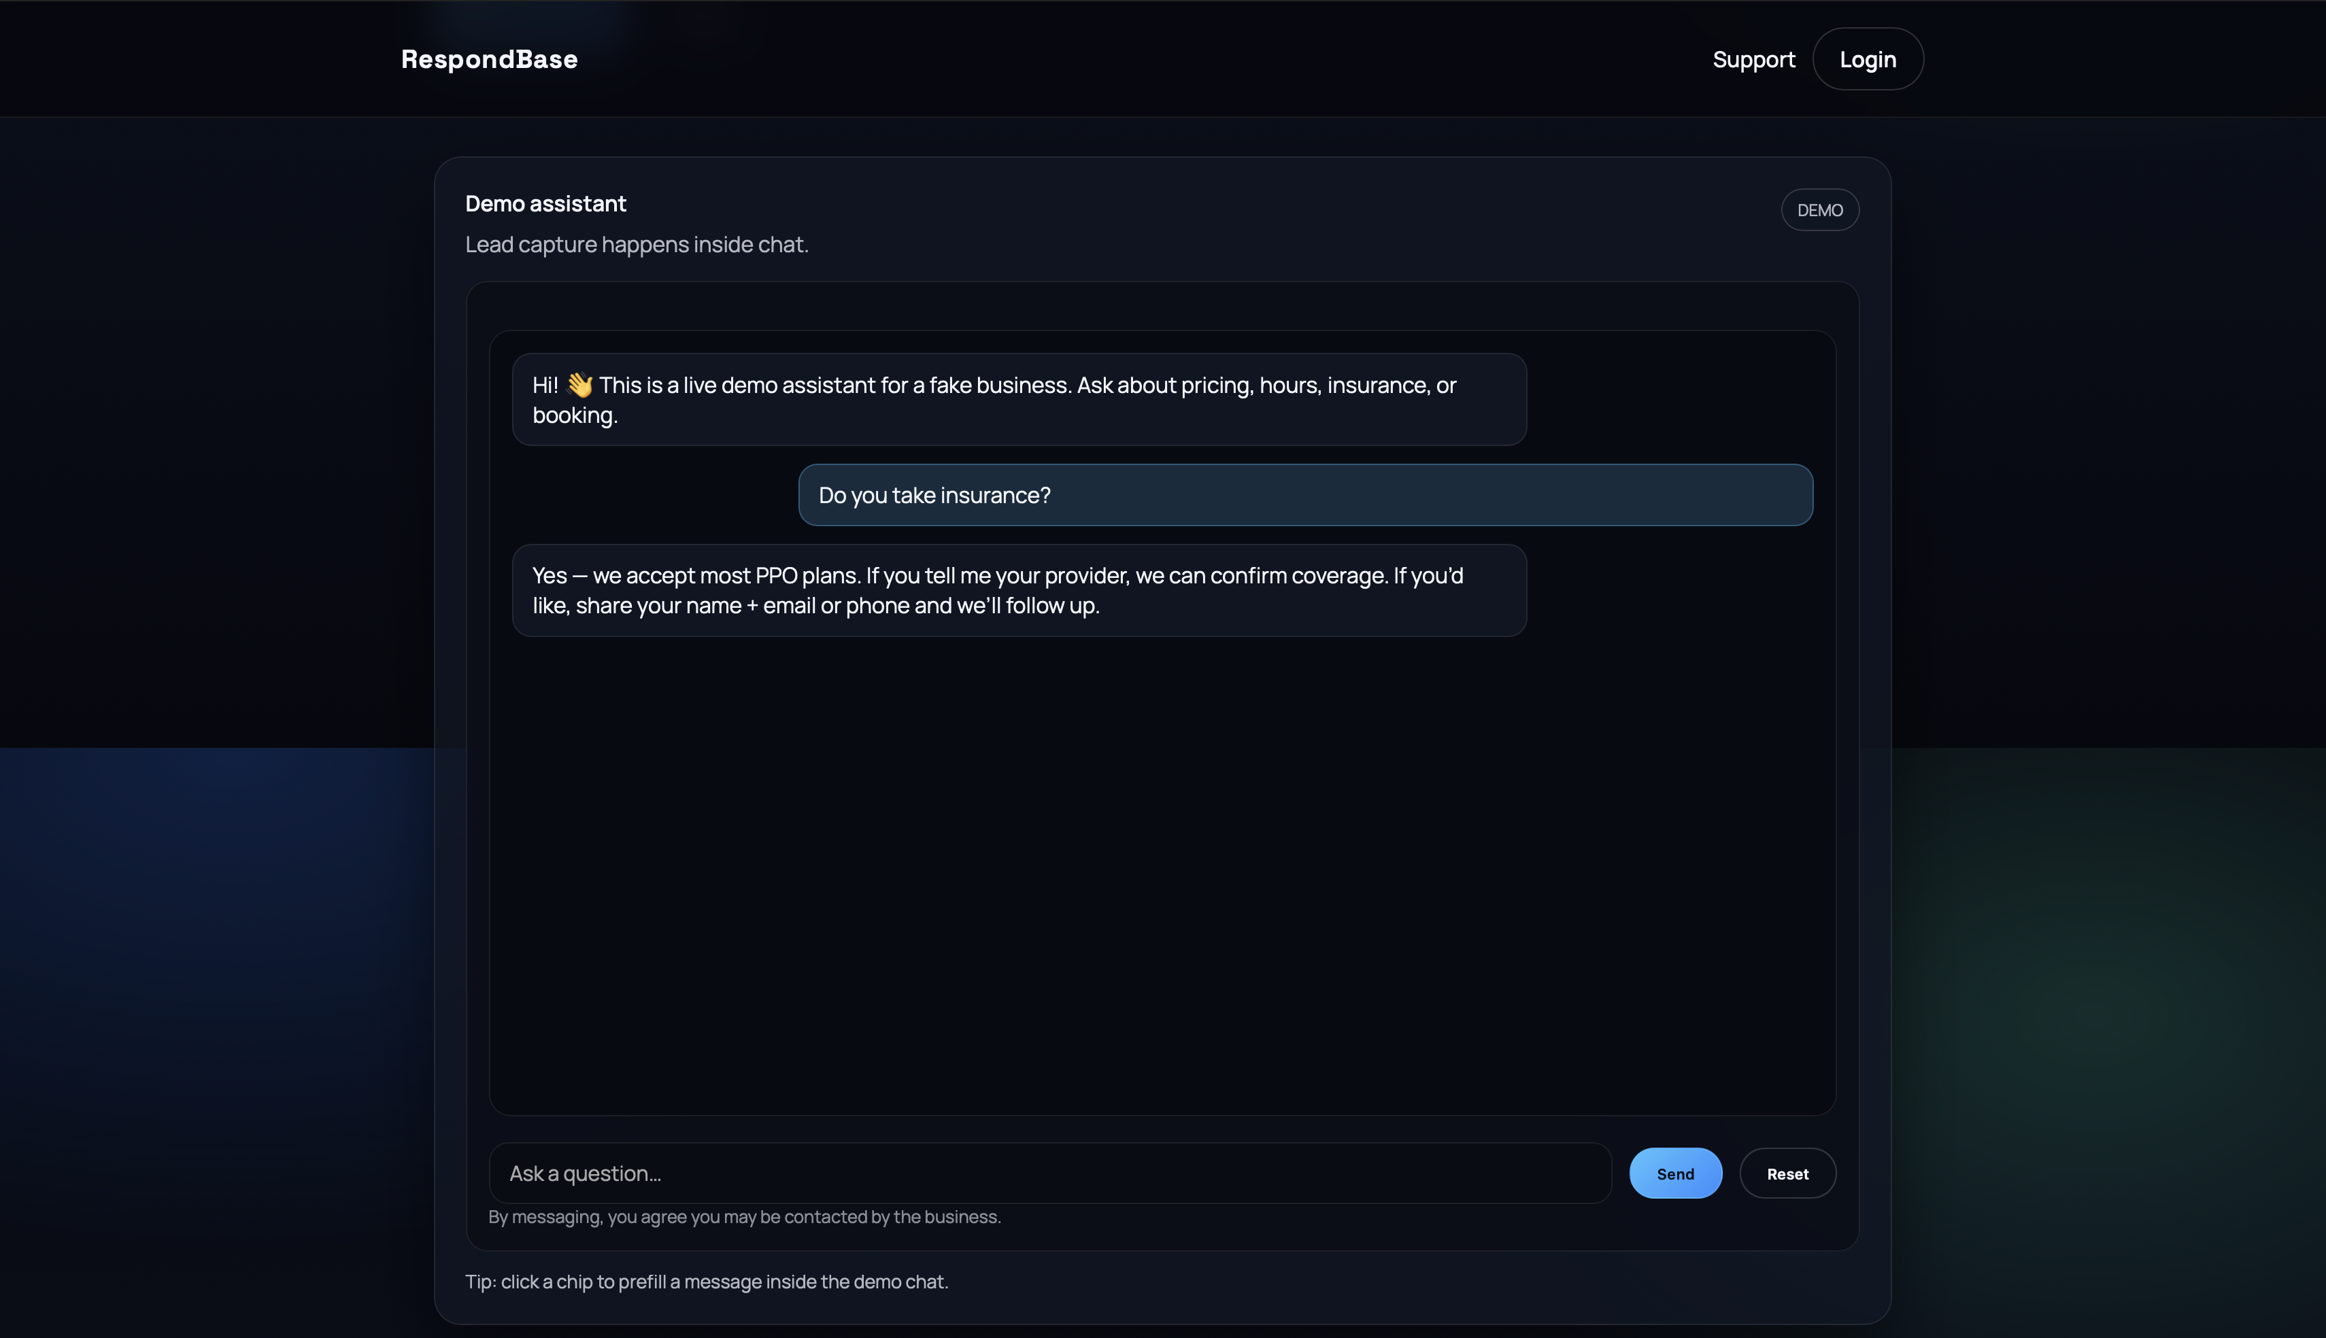This screenshot has height=1338, width=2326.
Task: Click the RespondBase logo in the header
Action: [489, 59]
